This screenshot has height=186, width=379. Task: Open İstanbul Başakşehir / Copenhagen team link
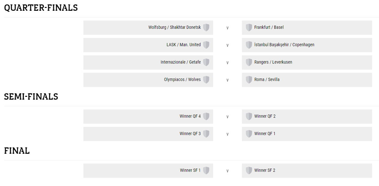[x=284, y=45]
